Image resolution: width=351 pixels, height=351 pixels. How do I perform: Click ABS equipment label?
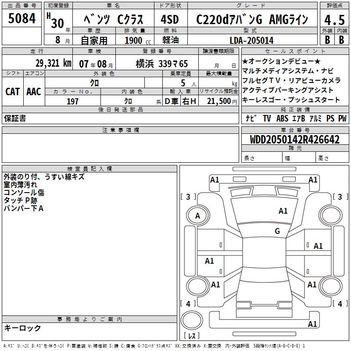pyautogui.click(x=282, y=118)
